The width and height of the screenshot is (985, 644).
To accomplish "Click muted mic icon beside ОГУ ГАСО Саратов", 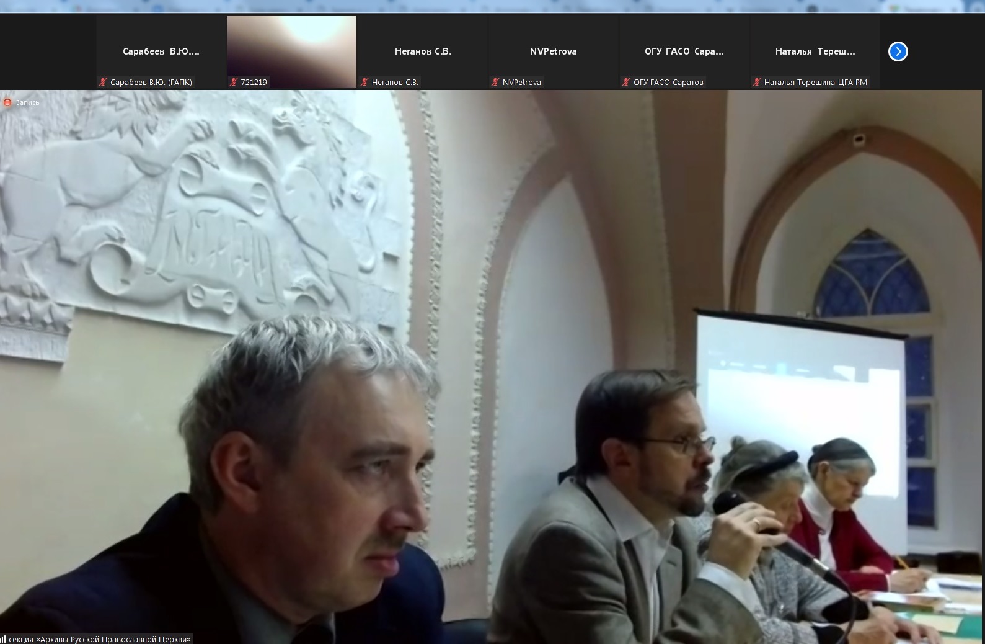I will click(627, 82).
